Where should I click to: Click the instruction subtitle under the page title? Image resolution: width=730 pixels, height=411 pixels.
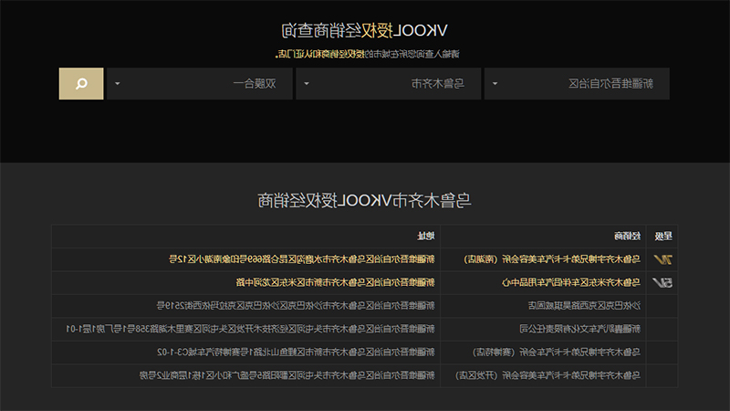(368, 54)
